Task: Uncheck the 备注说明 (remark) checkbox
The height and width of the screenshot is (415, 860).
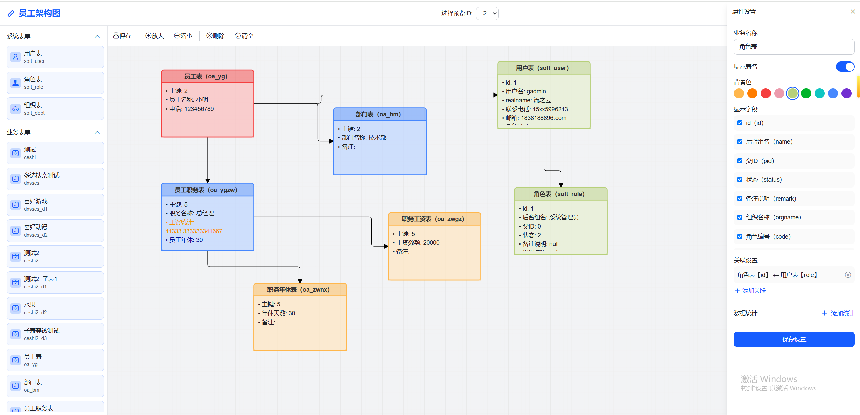Action: tap(740, 199)
